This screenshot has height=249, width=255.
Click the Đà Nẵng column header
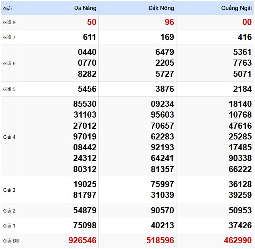tap(85, 8)
